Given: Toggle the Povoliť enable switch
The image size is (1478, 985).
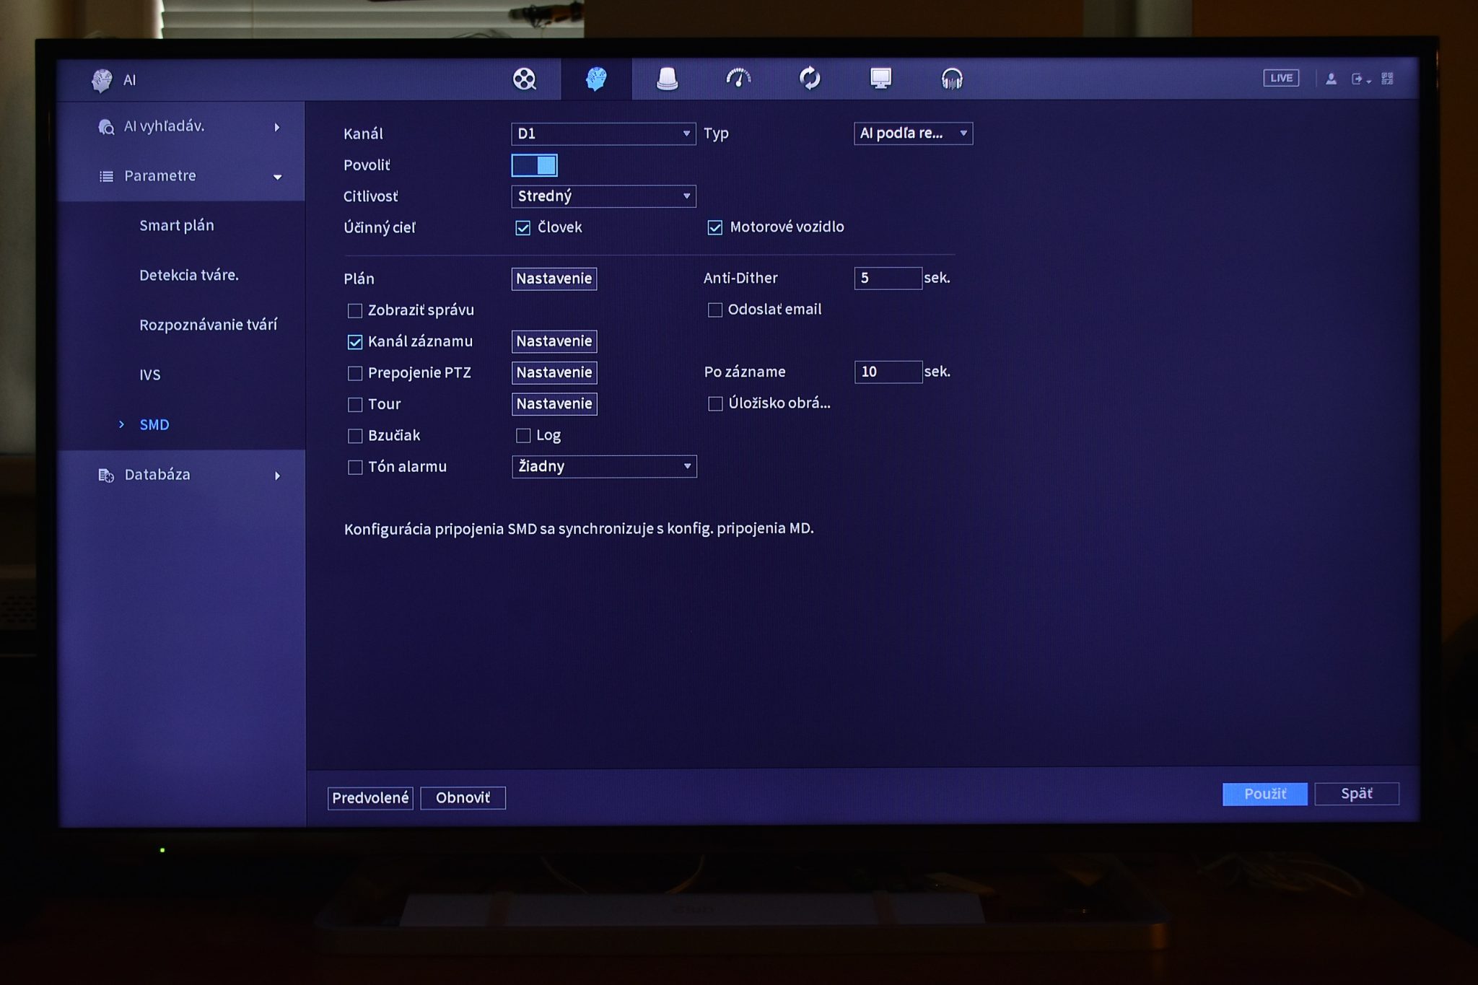Looking at the screenshot, I should pos(534,165).
